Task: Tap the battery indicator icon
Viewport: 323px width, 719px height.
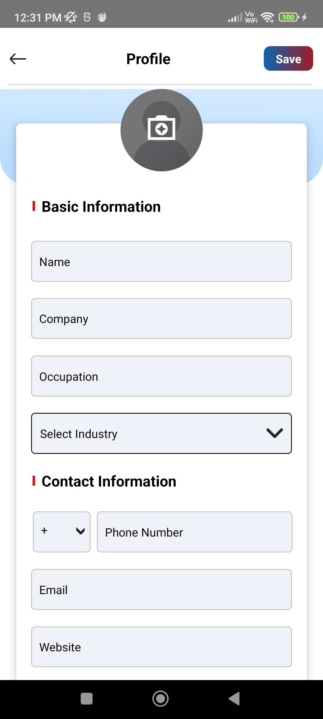Action: coord(289,17)
